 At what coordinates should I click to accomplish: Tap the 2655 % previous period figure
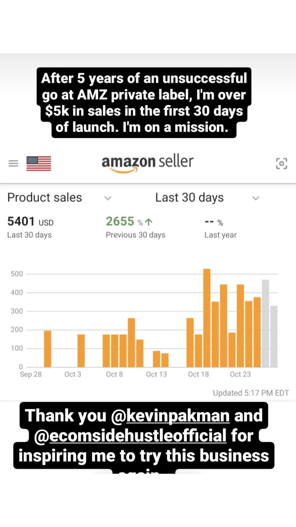124,222
